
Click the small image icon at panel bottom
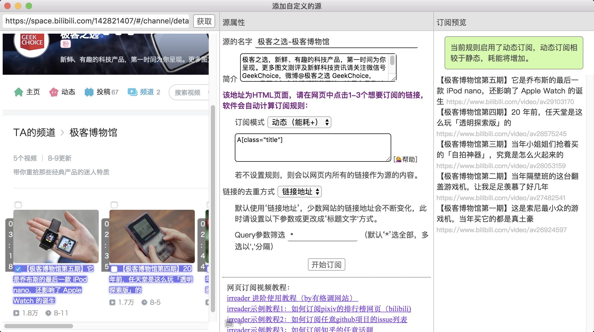[229, 324]
